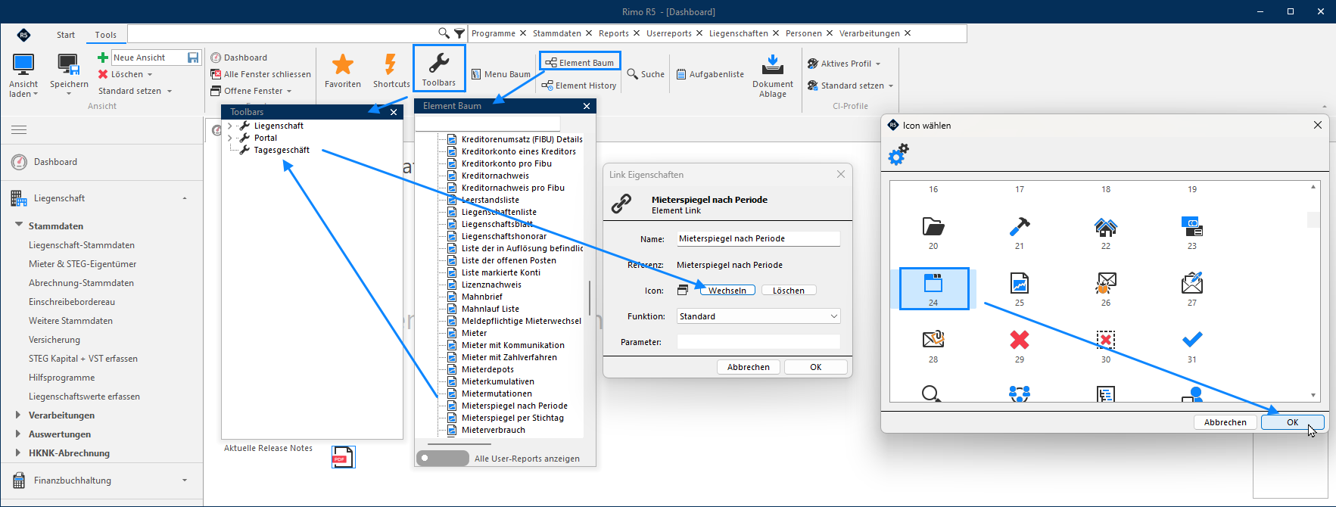The width and height of the screenshot is (1336, 507).
Task: Select icon number 26 mail with bug
Action: 1106,283
